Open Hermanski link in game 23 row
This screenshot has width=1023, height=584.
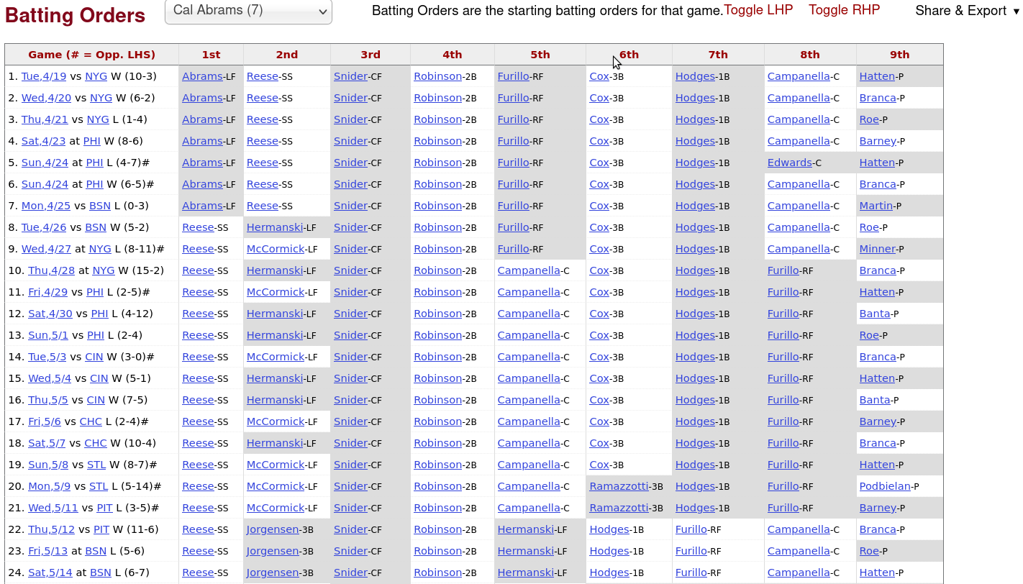coord(526,551)
